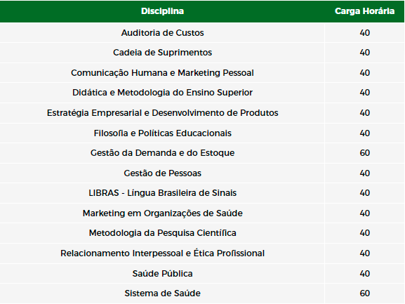Click the 60 hours for Gestão da Demanda
Viewport: 405px width, 304px height.
[x=365, y=153]
